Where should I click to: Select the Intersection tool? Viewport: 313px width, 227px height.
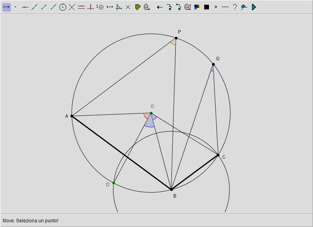coord(72,7)
